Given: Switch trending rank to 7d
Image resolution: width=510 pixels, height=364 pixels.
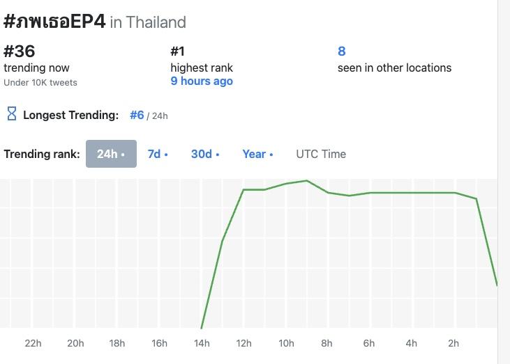Looking at the screenshot, I should click(158, 154).
